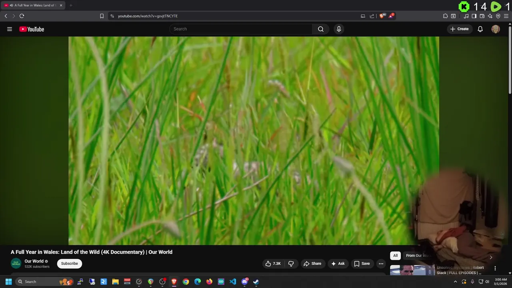Go to the YouTube home logo
The height and width of the screenshot is (288, 512).
[32, 29]
